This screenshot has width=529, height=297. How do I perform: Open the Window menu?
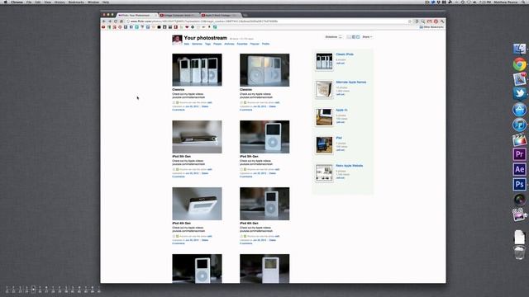pyautogui.click(x=93, y=2)
